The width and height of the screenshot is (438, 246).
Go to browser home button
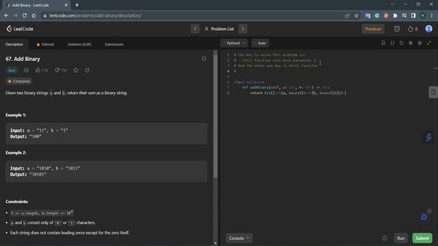pos(34,16)
